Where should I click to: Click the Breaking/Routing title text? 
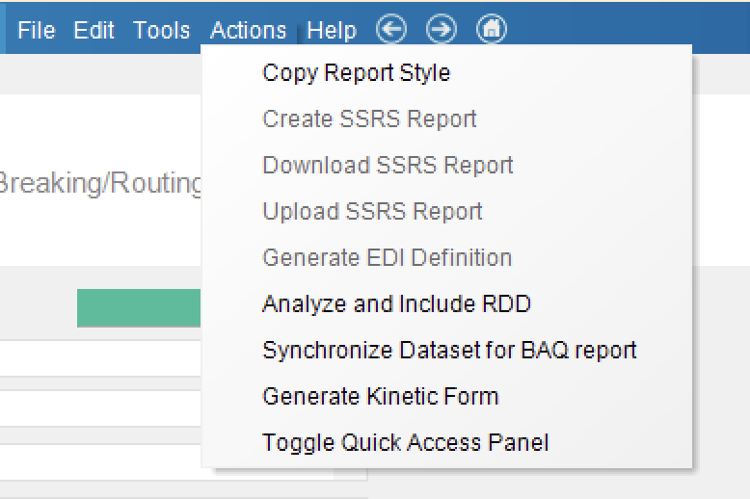[100, 183]
